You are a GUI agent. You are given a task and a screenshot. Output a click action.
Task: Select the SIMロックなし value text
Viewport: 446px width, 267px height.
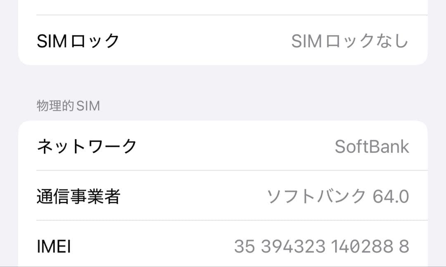tap(350, 40)
